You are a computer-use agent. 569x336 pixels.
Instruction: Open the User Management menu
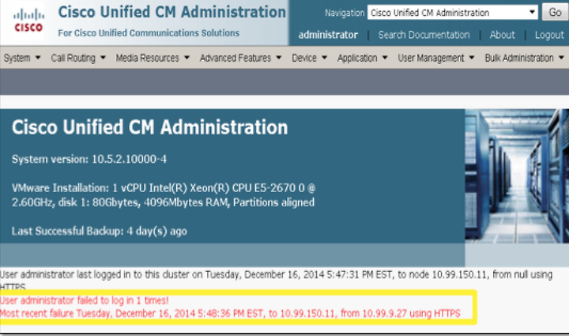[435, 58]
